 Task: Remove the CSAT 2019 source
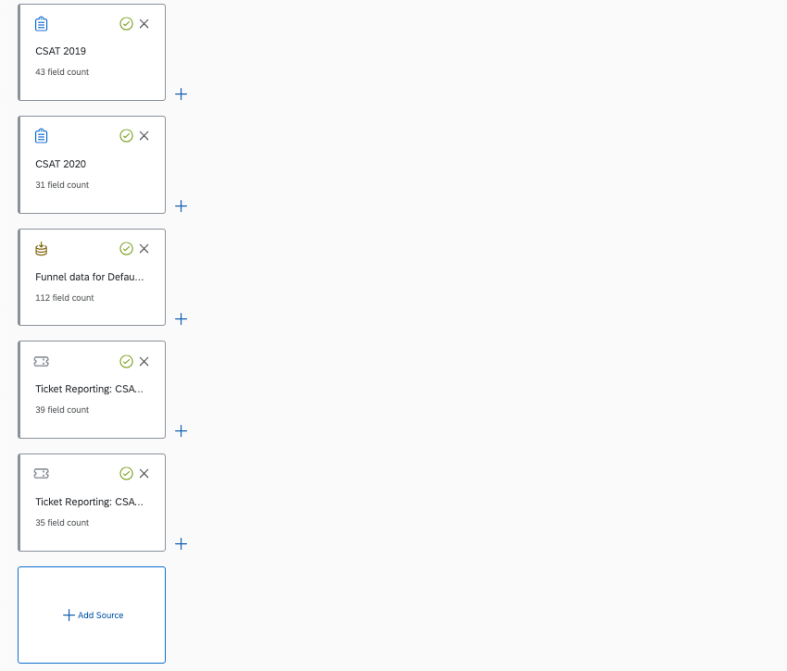pyautogui.click(x=144, y=23)
